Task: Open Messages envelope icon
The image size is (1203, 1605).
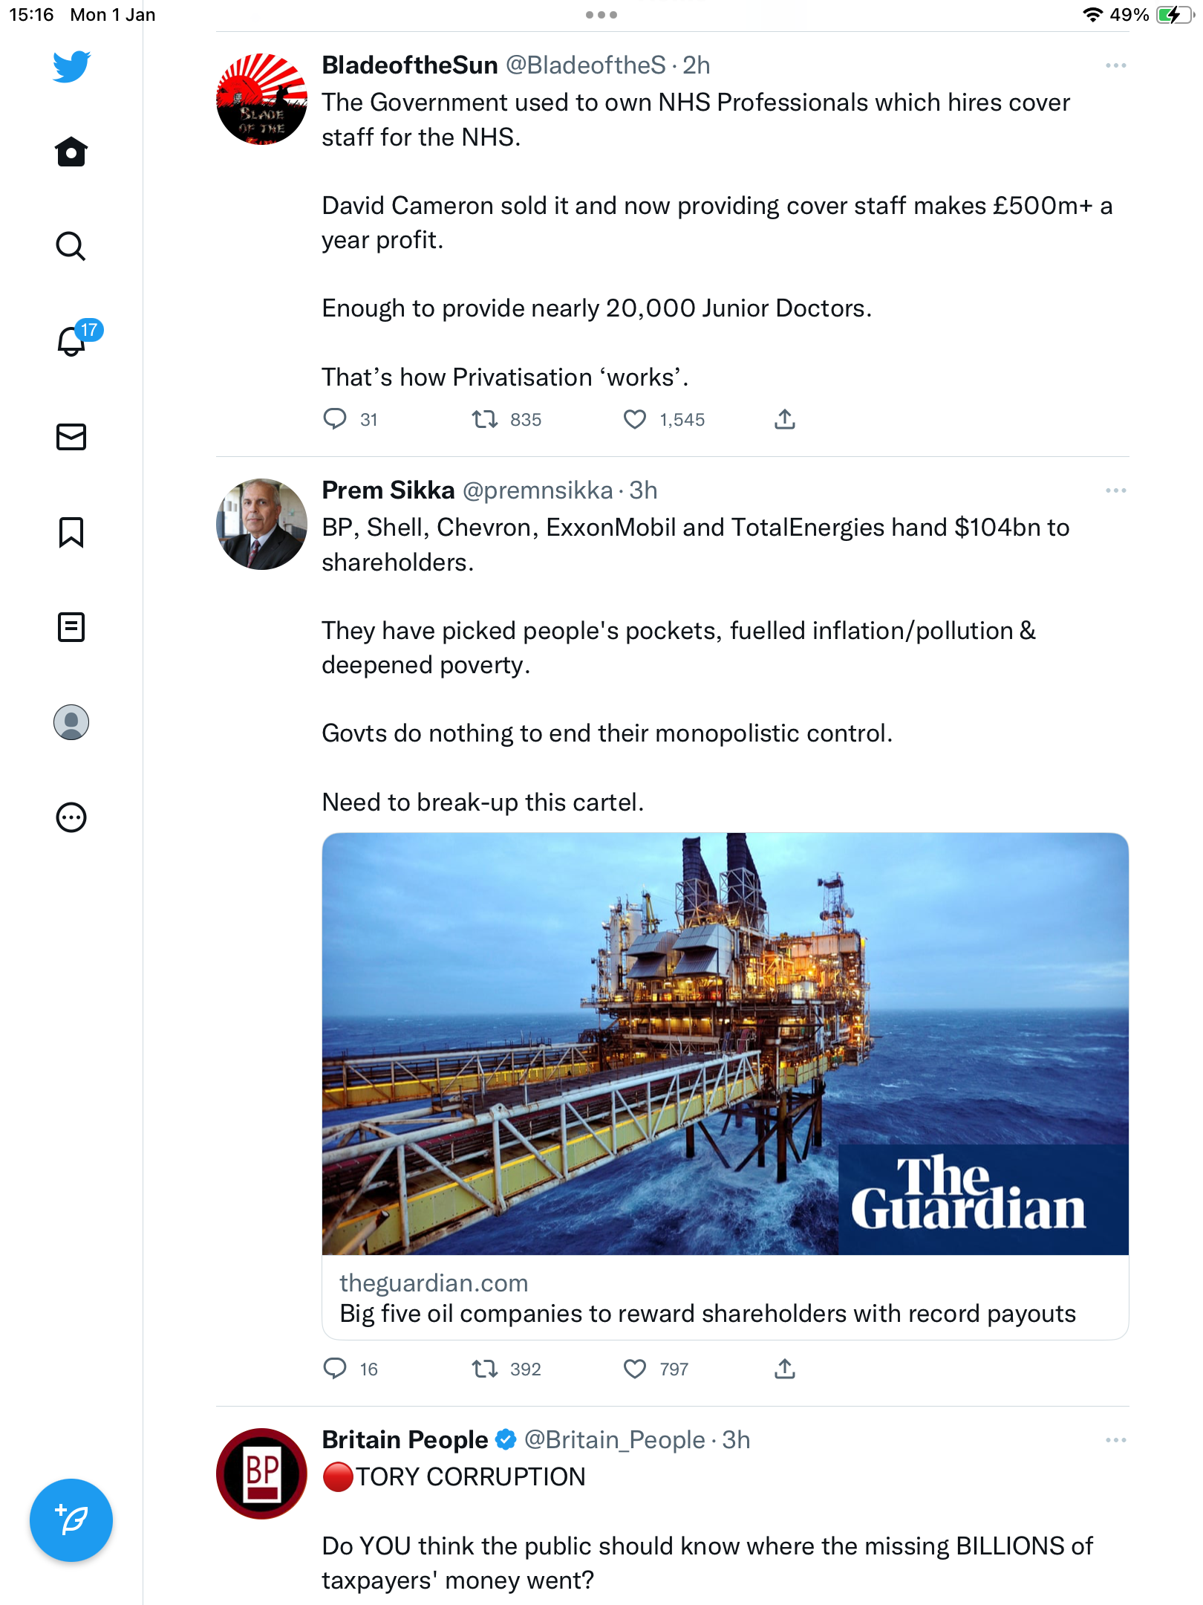Action: 71,437
